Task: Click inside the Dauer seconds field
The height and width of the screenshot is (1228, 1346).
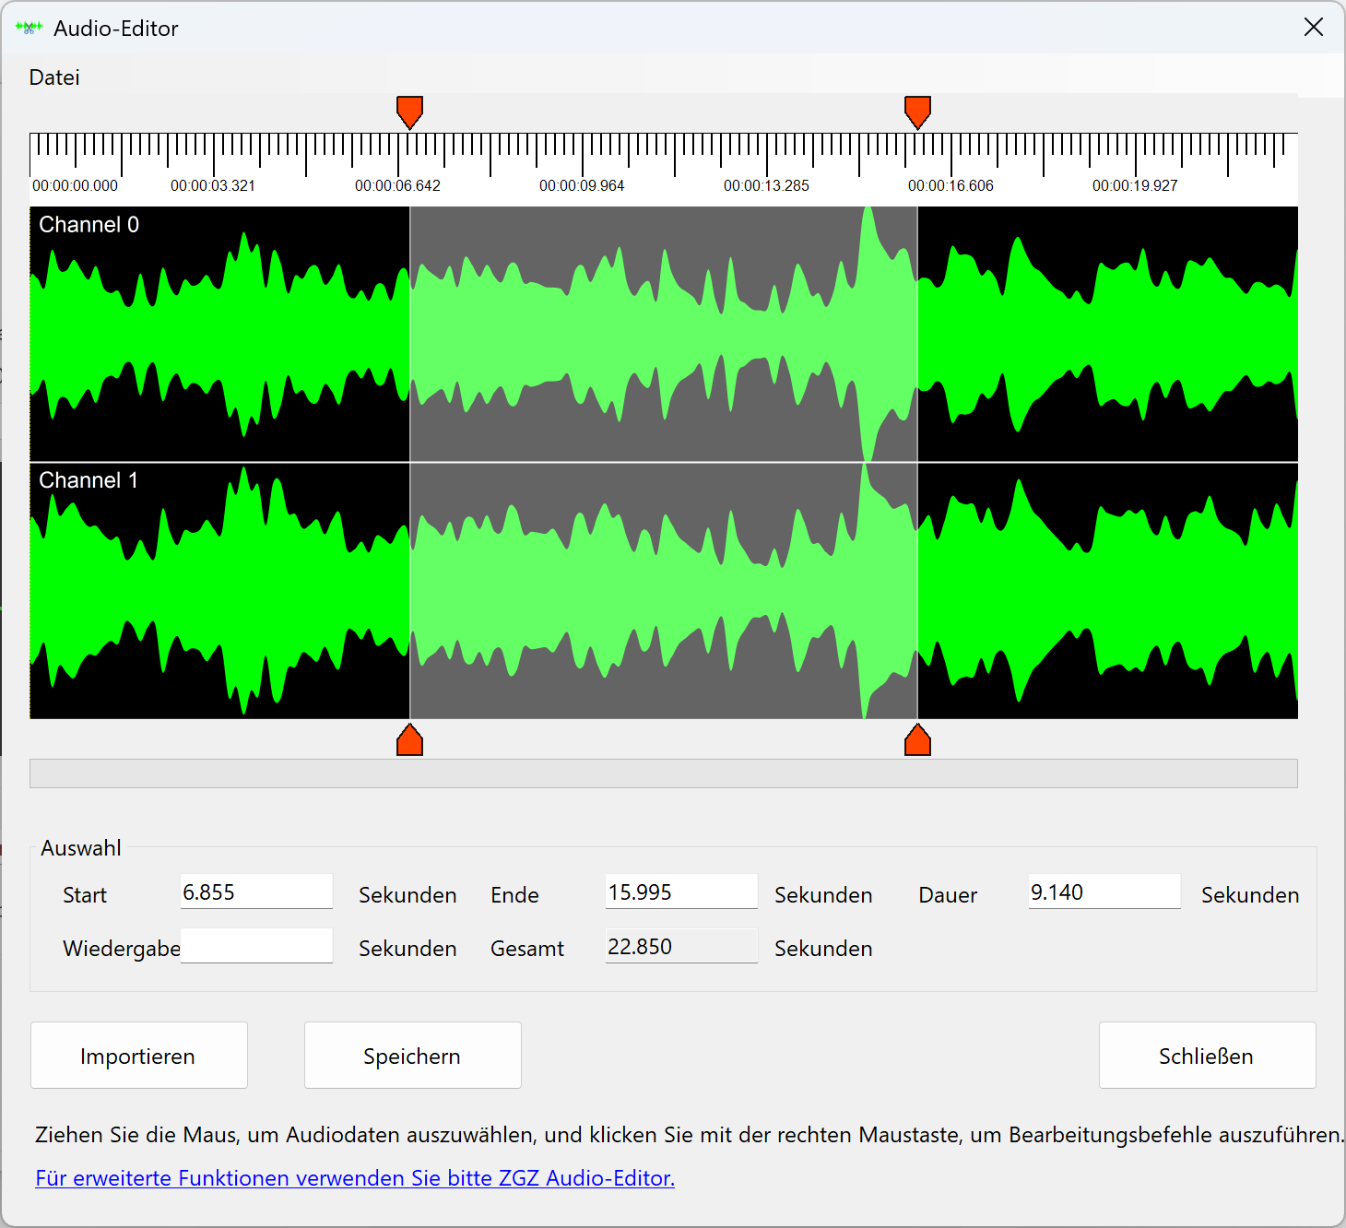Action: [x=1104, y=891]
